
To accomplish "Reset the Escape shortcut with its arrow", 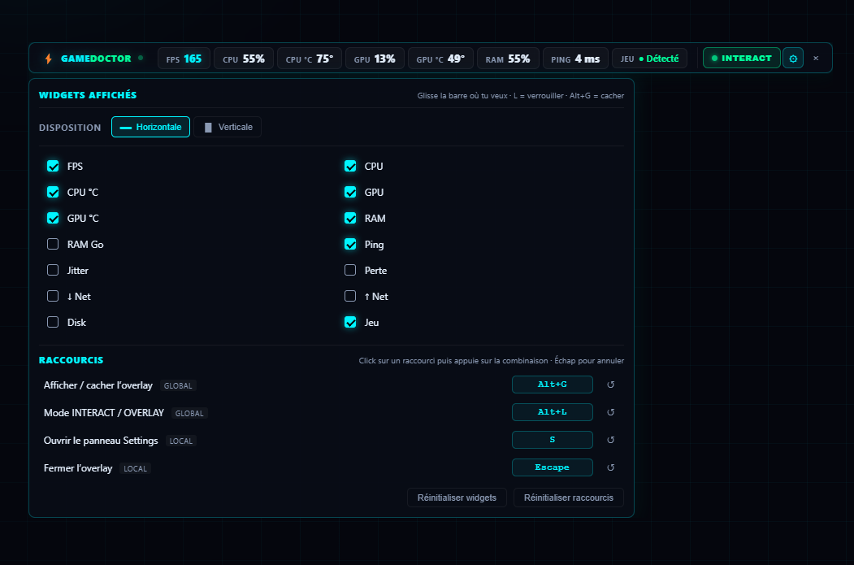I will click(x=610, y=467).
